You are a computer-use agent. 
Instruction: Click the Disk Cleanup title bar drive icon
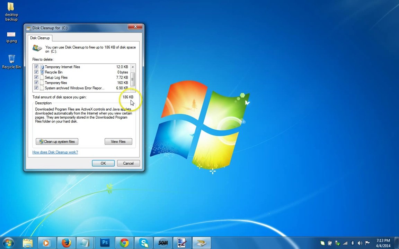tap(28, 28)
